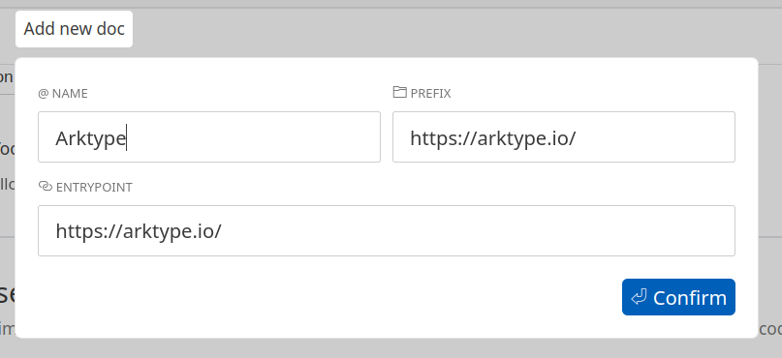Viewport: 782px width, 358px height.
Task: Place cursor in the Arktype text
Action: 90,138
